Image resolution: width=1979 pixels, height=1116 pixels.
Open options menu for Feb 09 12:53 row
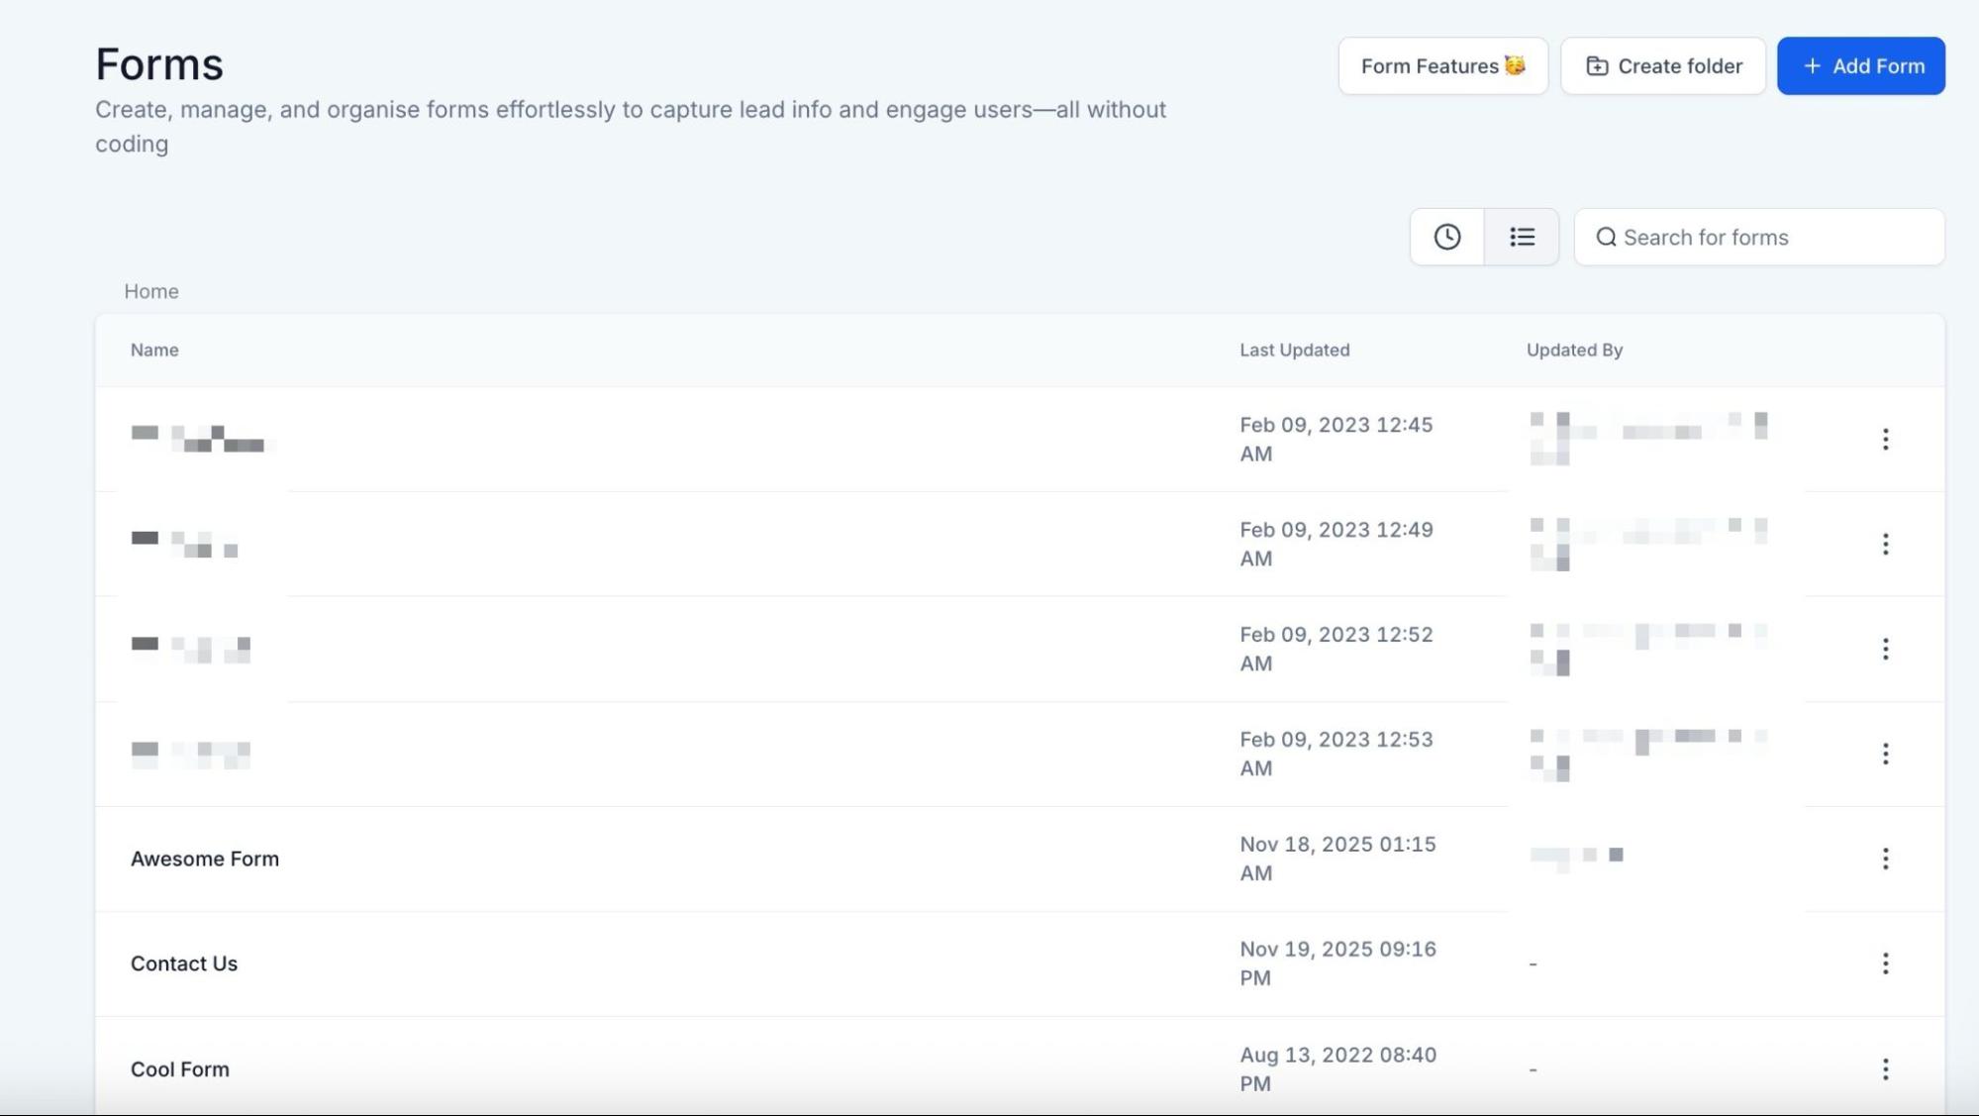[1885, 754]
